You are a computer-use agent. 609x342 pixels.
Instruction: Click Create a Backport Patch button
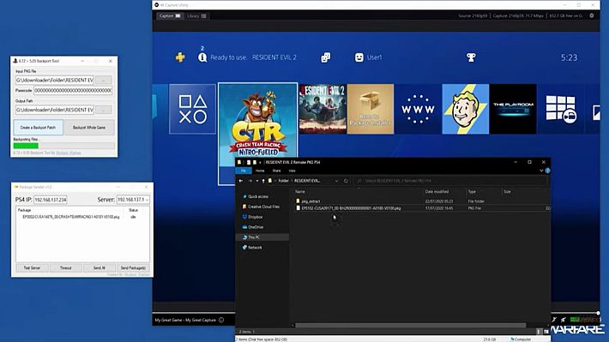click(x=38, y=128)
